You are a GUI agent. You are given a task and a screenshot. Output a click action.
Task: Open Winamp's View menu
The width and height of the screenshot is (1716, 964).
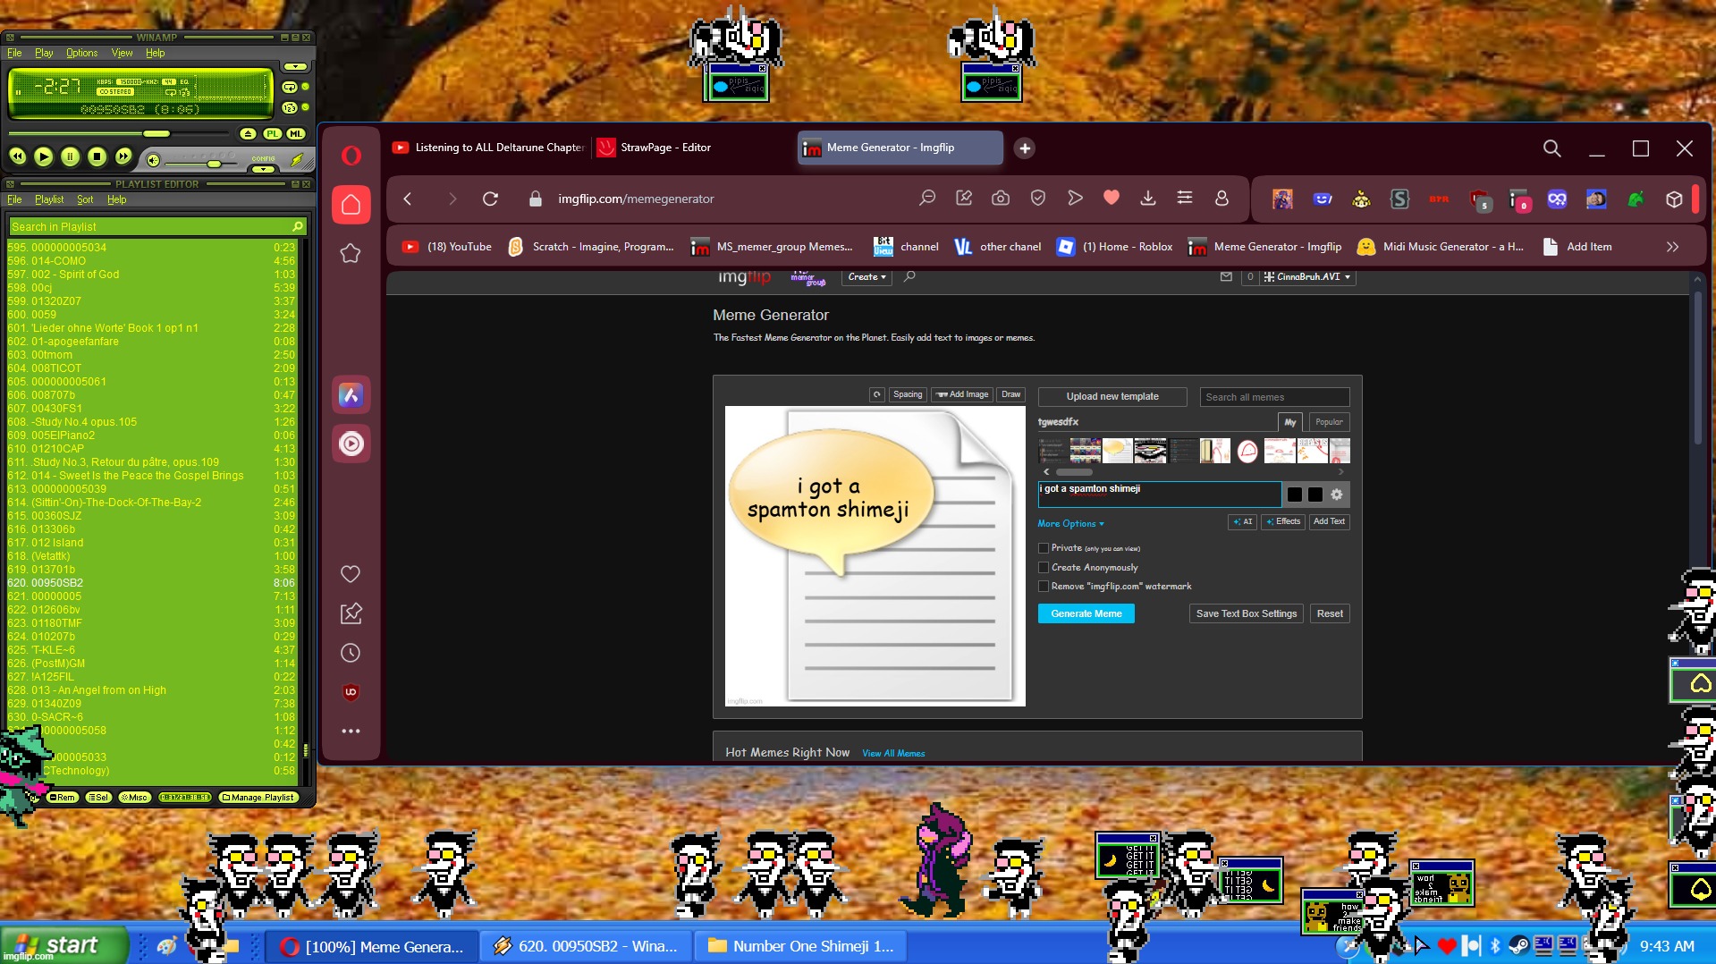pyautogui.click(x=122, y=53)
